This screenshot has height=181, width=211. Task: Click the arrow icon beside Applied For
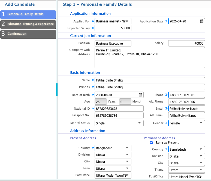(x=93, y=21)
